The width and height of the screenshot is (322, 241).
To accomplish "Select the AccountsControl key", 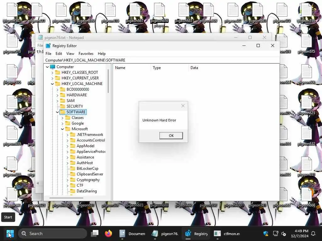I will click(91, 140).
